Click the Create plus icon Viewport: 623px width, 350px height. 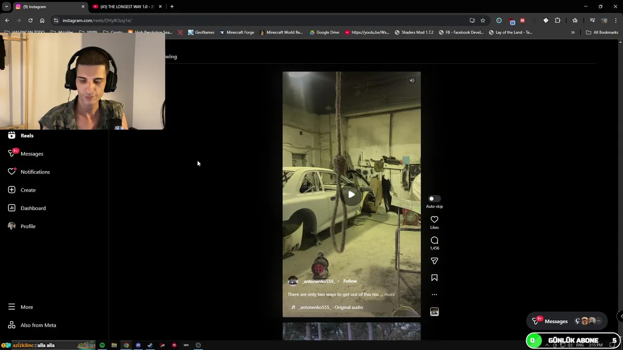click(12, 190)
